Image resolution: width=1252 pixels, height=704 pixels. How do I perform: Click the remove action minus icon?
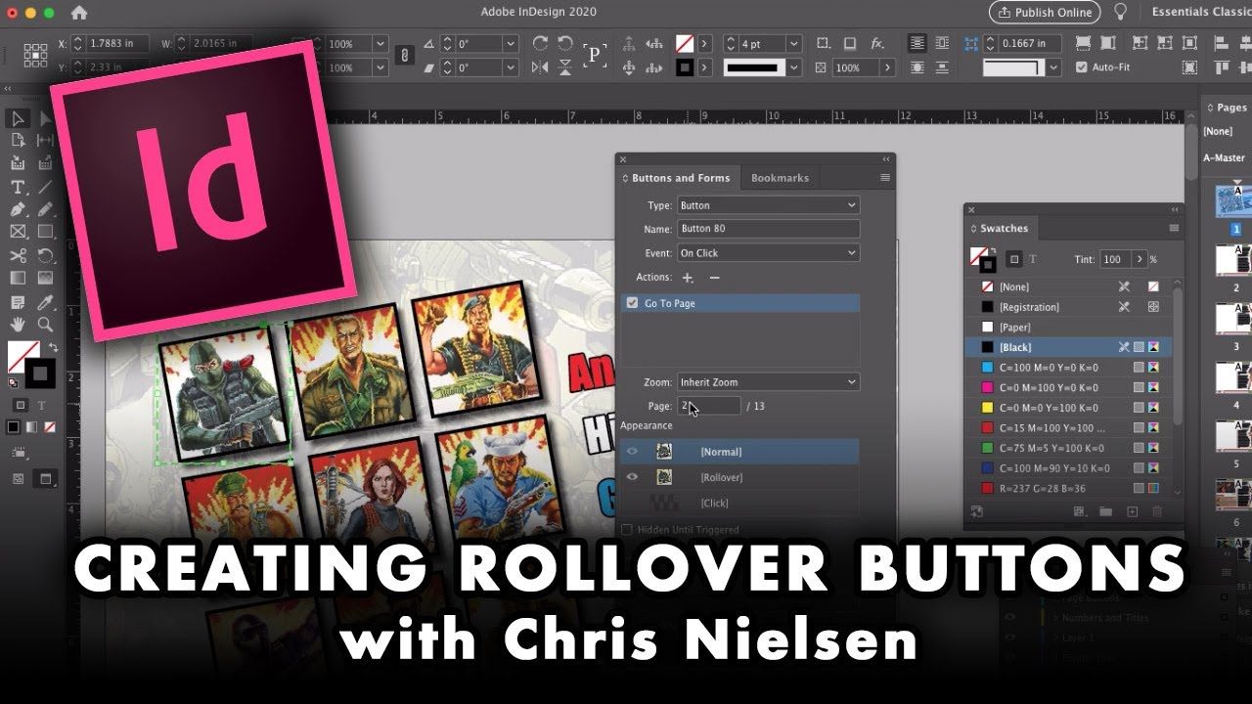(714, 278)
